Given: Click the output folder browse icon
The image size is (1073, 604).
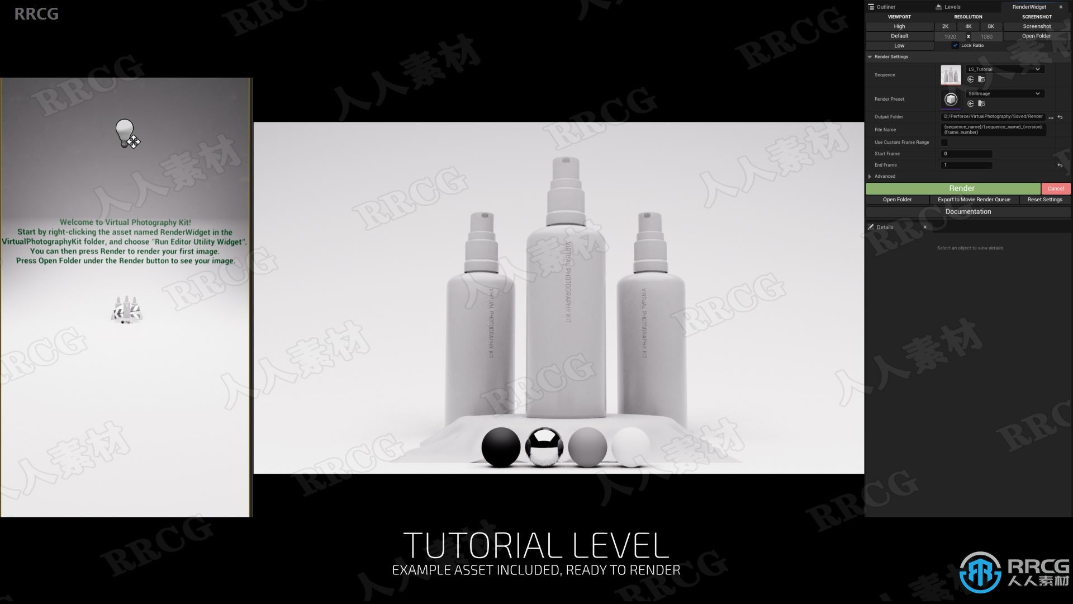Looking at the screenshot, I should (1051, 116).
